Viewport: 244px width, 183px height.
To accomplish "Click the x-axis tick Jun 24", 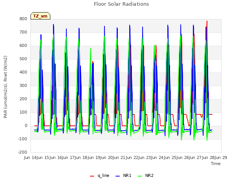I will (158, 157).
